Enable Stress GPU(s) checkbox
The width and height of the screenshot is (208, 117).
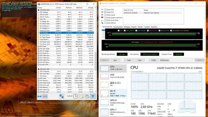(105, 23)
